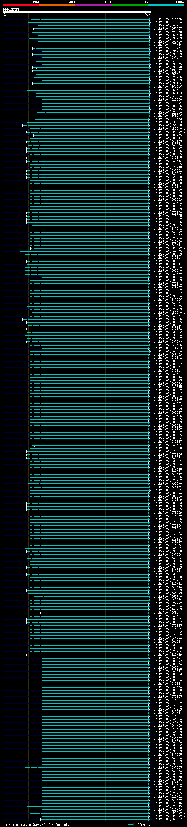Select the UniRef100_B6E206 label
The width and height of the screenshot is (187, 827).
168,116
